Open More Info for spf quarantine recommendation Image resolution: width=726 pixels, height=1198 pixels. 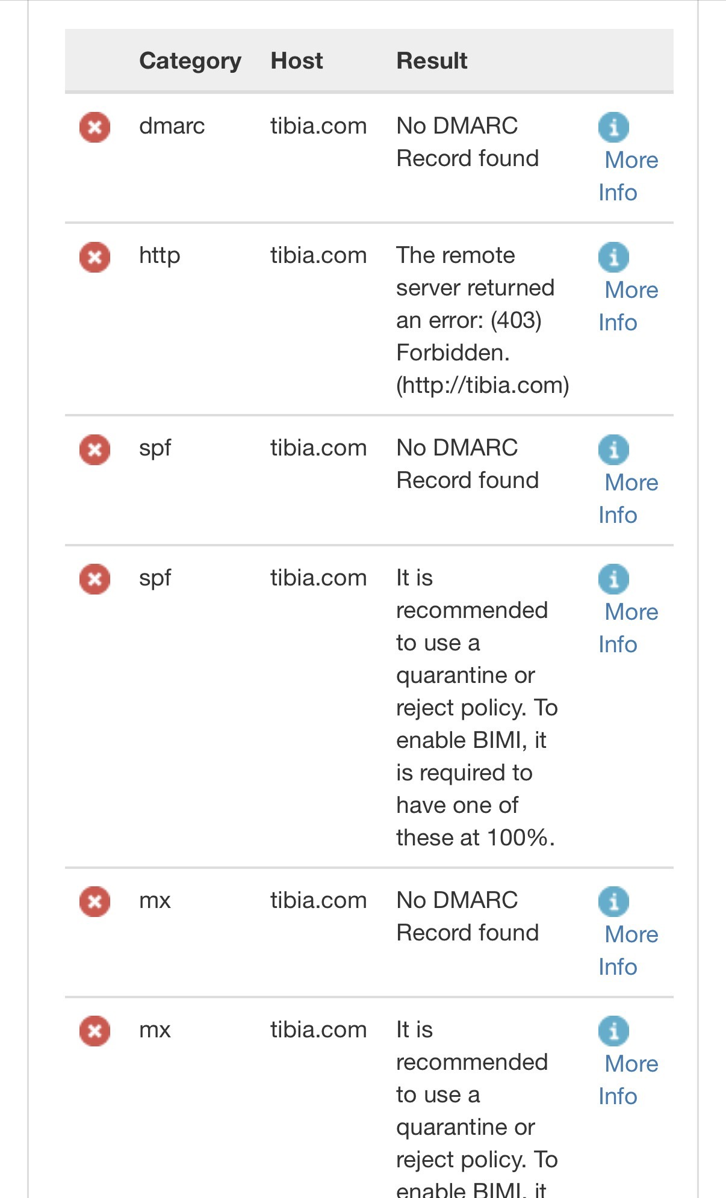point(628,628)
